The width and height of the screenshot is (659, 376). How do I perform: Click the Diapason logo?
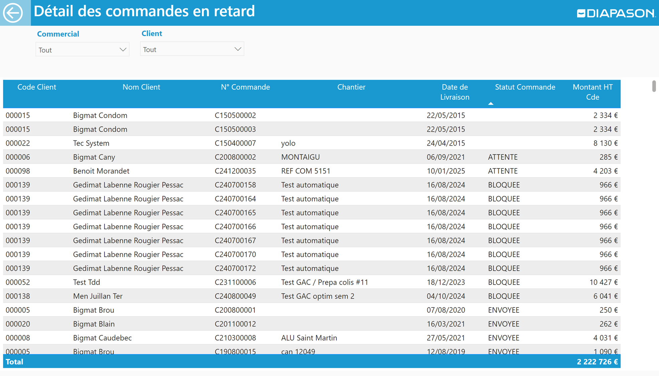(x=616, y=13)
